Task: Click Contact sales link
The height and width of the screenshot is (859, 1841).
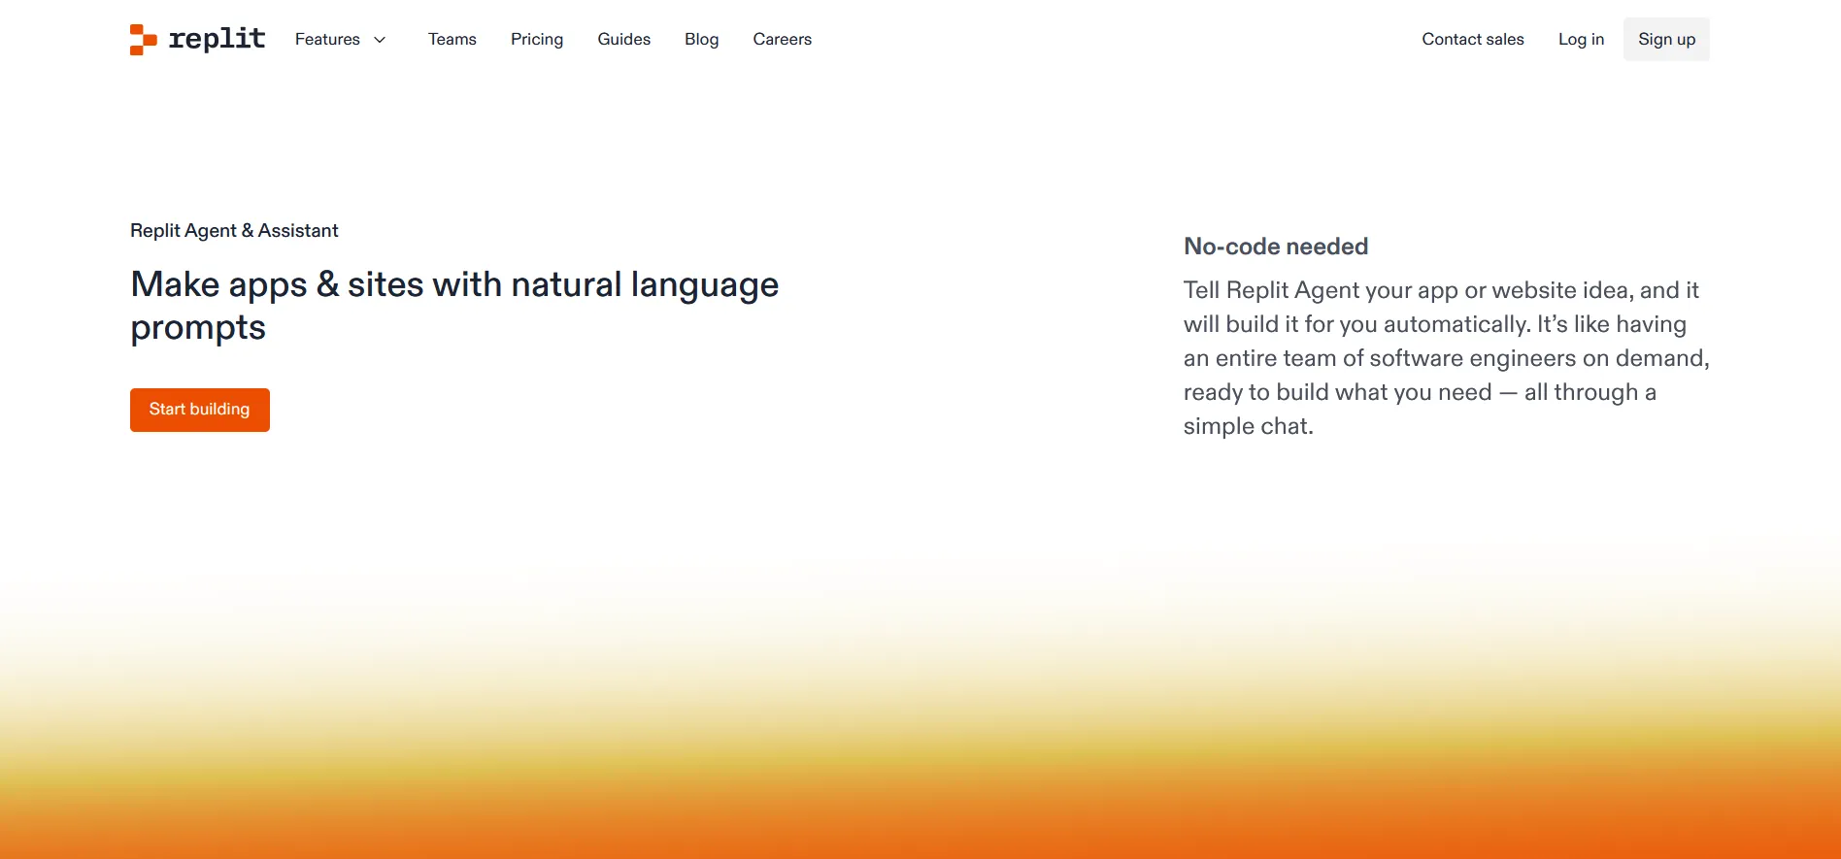Action: 1473,40
